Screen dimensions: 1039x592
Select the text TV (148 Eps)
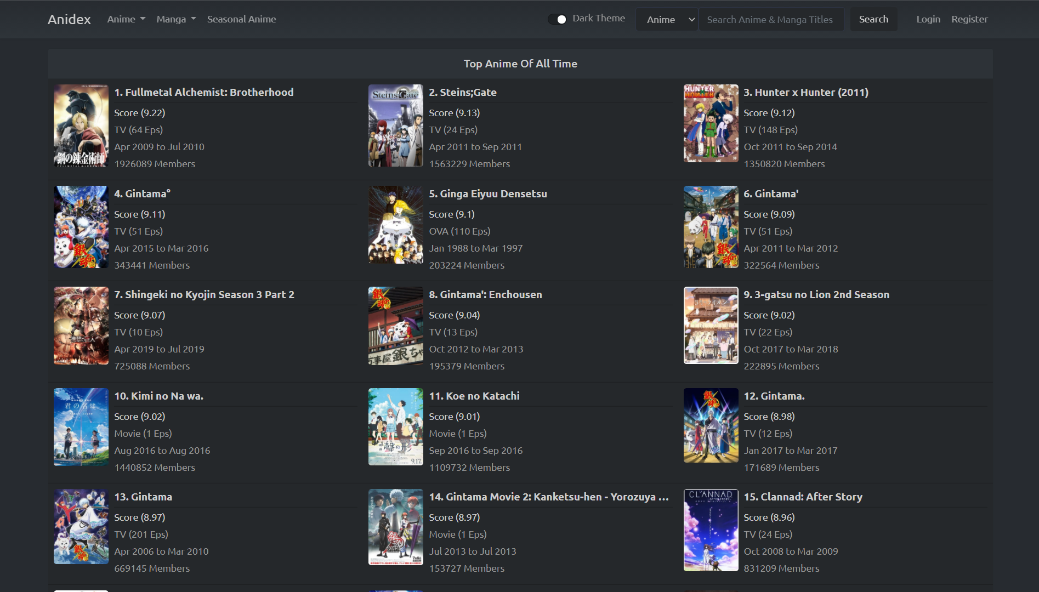point(770,130)
